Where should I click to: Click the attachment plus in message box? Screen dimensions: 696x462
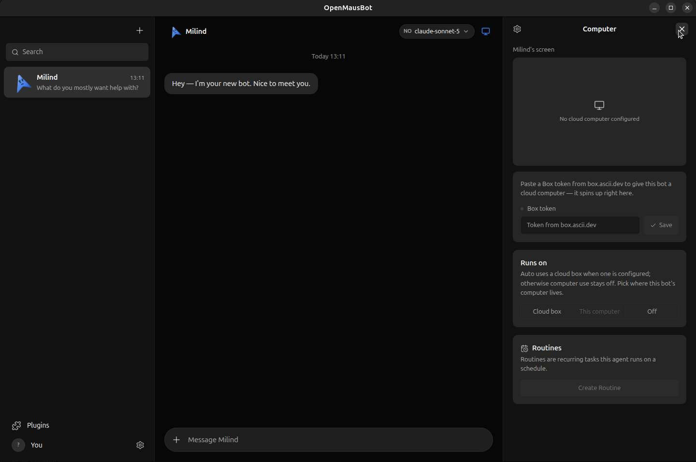tap(176, 440)
